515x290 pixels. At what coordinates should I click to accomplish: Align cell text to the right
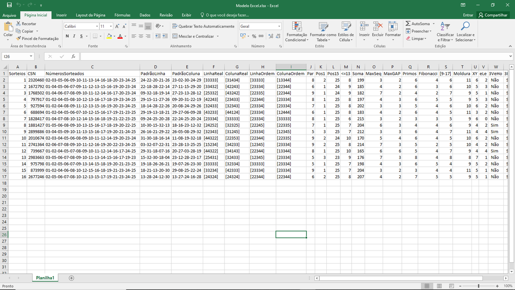click(x=148, y=36)
